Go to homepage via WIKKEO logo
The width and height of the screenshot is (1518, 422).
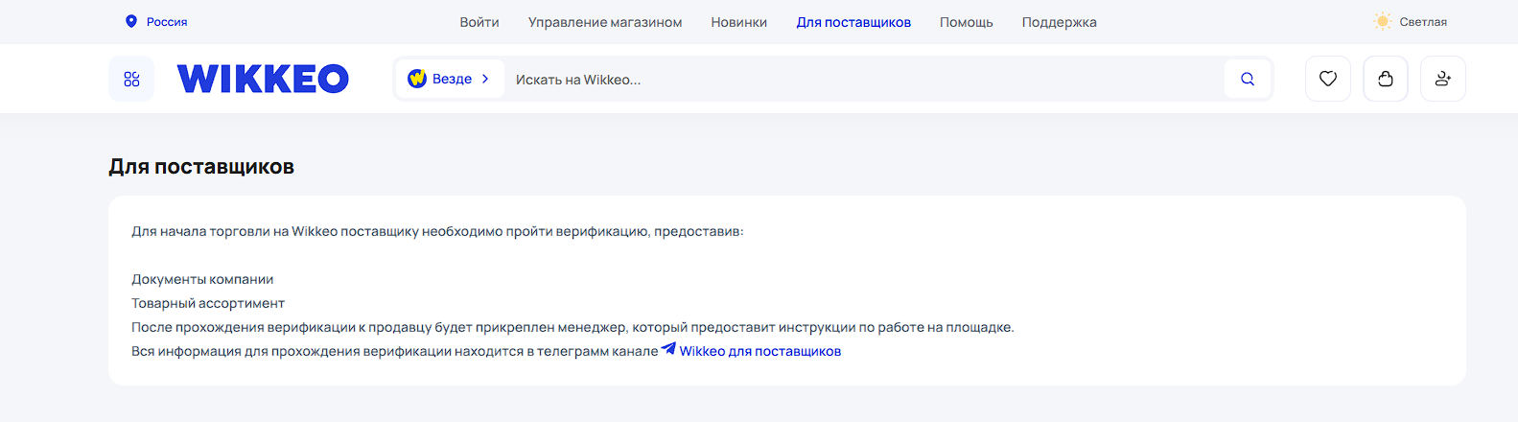[263, 79]
